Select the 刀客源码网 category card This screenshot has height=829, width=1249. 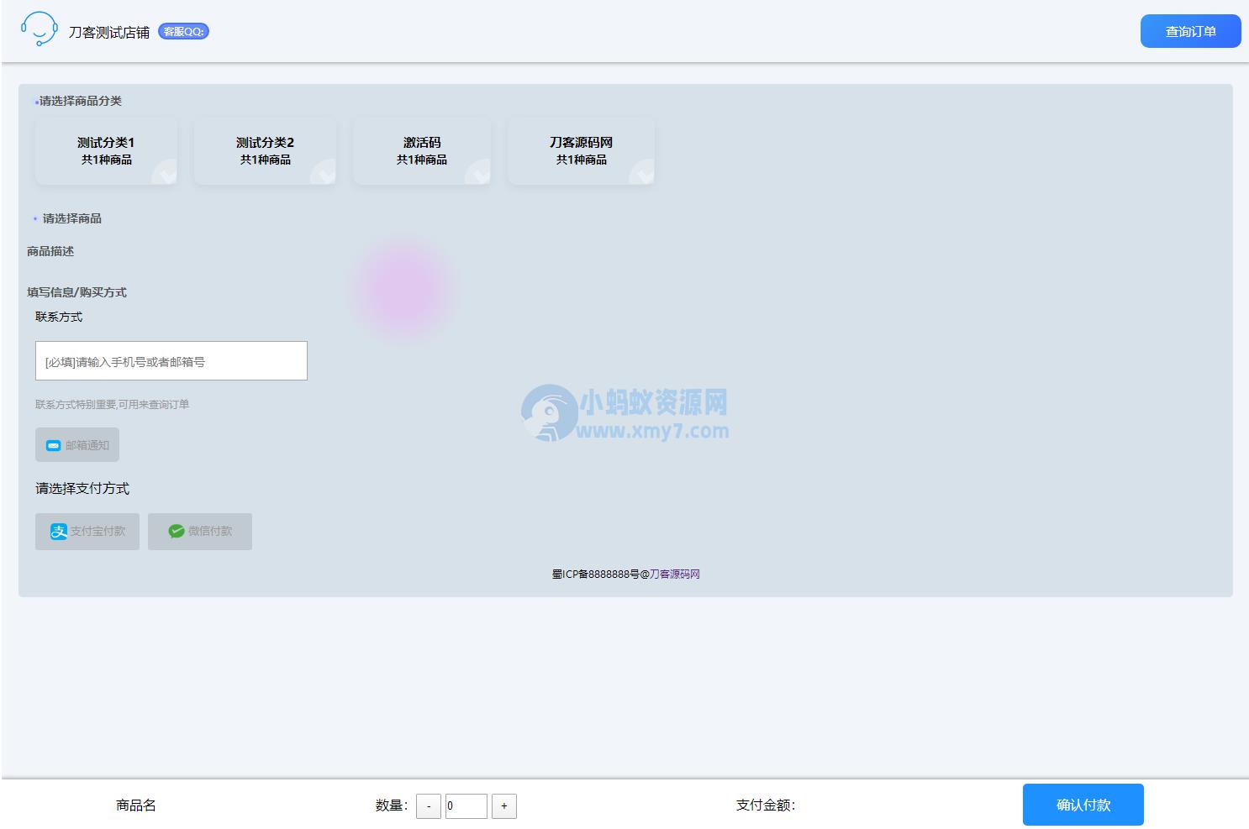pos(581,150)
